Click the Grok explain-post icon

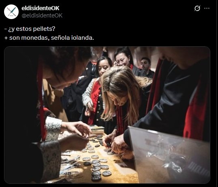(x=197, y=9)
